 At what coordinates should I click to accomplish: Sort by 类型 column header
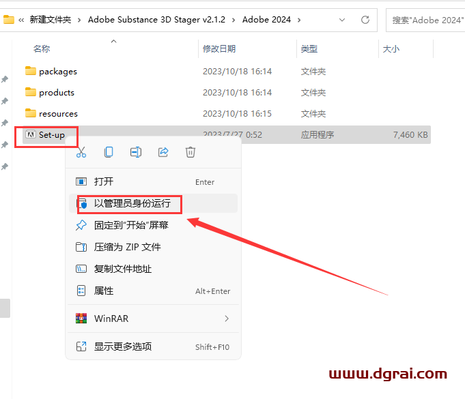click(309, 48)
